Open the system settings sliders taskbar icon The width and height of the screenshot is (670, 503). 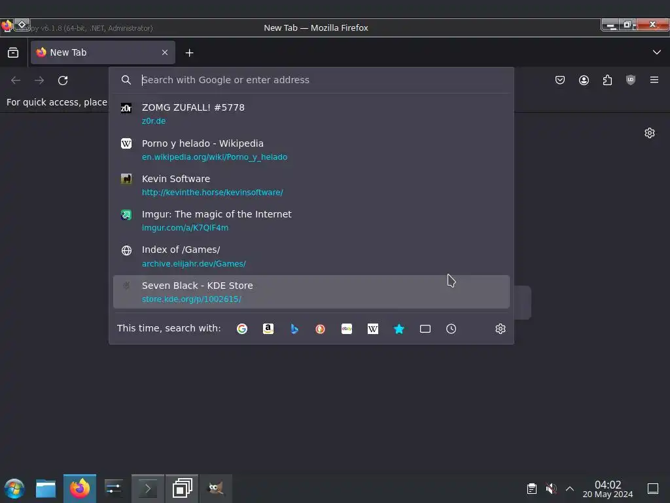114,489
